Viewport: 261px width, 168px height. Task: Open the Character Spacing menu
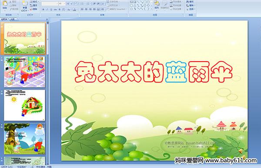pyautogui.click(x=64, y=10)
